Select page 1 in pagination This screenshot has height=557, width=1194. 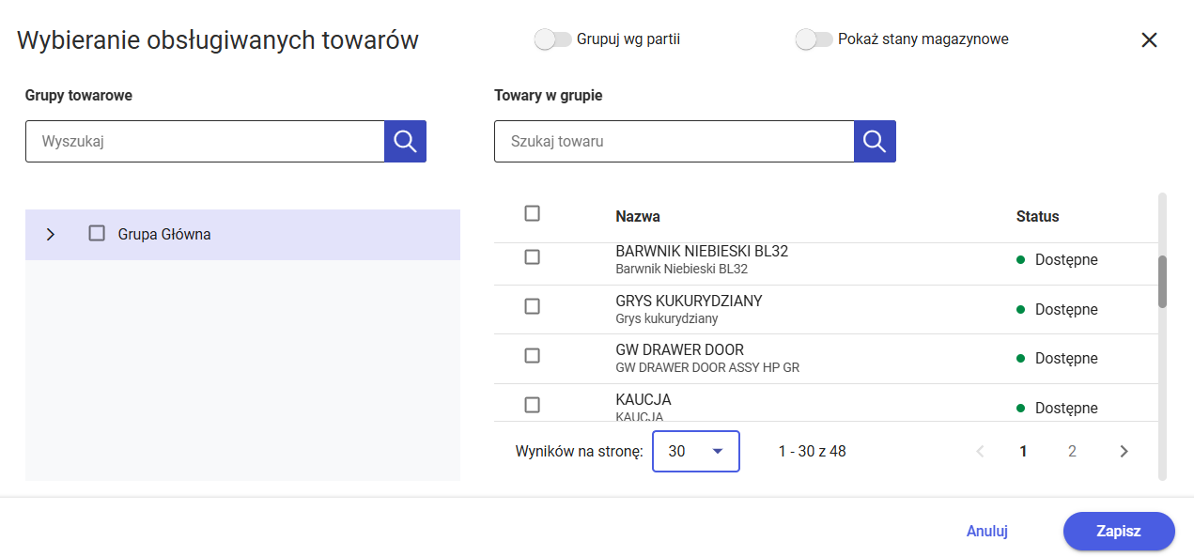coord(1023,451)
